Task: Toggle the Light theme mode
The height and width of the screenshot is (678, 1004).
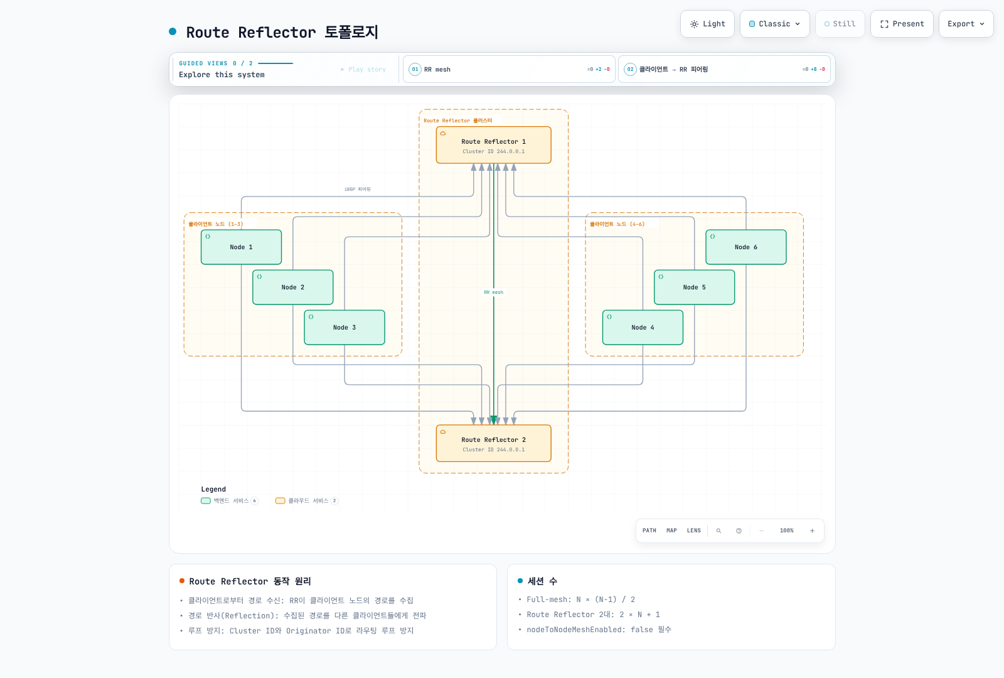Action: click(707, 24)
